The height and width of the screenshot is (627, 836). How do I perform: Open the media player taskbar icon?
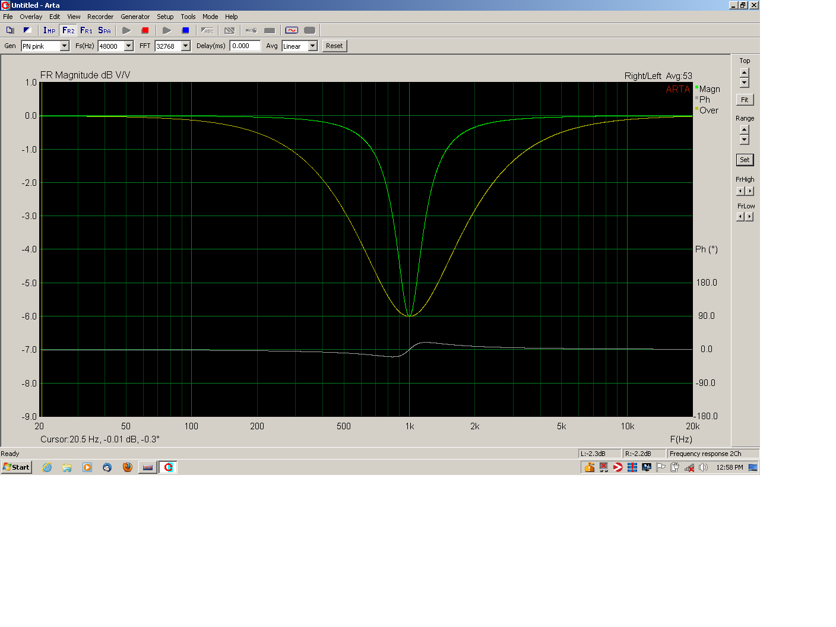point(87,467)
